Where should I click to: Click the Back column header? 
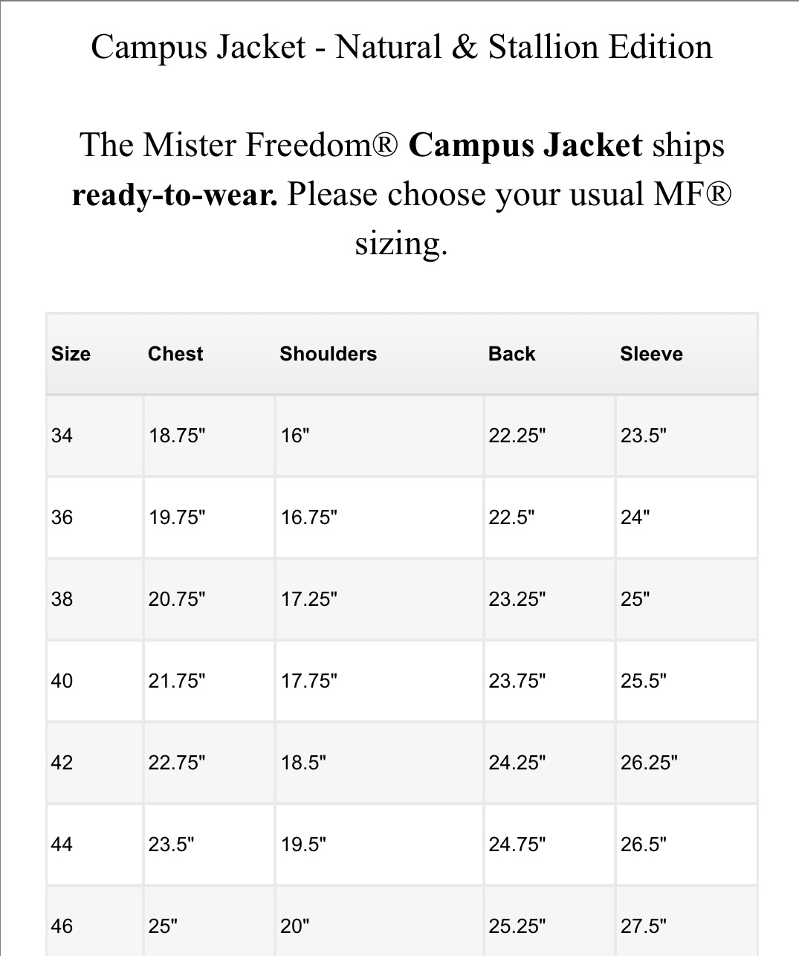511,354
